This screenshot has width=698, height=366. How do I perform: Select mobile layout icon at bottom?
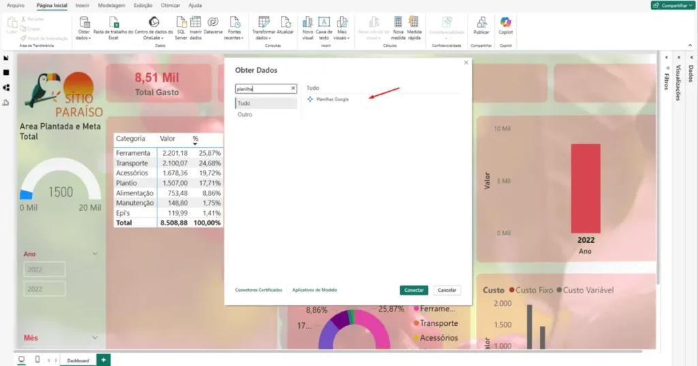pos(37,359)
